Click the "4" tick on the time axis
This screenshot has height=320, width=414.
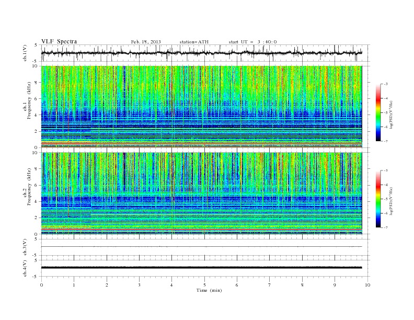(172, 285)
